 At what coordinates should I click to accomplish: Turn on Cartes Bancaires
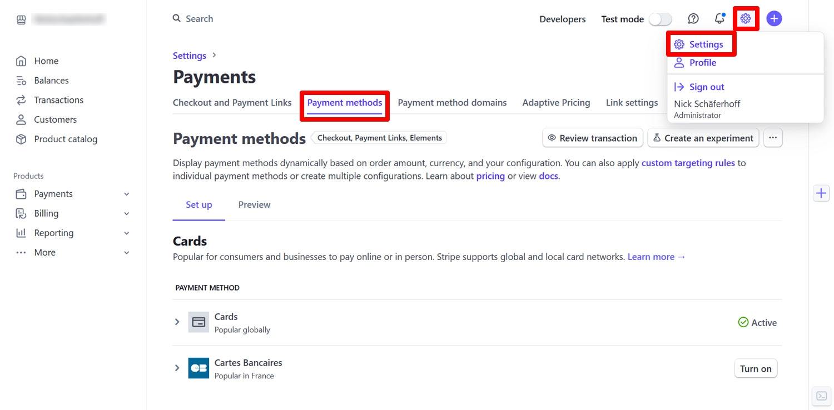[756, 369]
